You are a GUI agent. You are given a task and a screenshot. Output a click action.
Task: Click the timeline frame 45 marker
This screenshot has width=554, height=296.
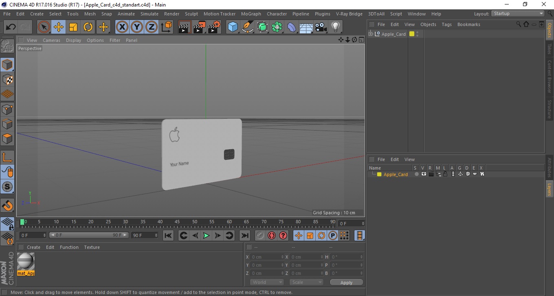coord(177,222)
